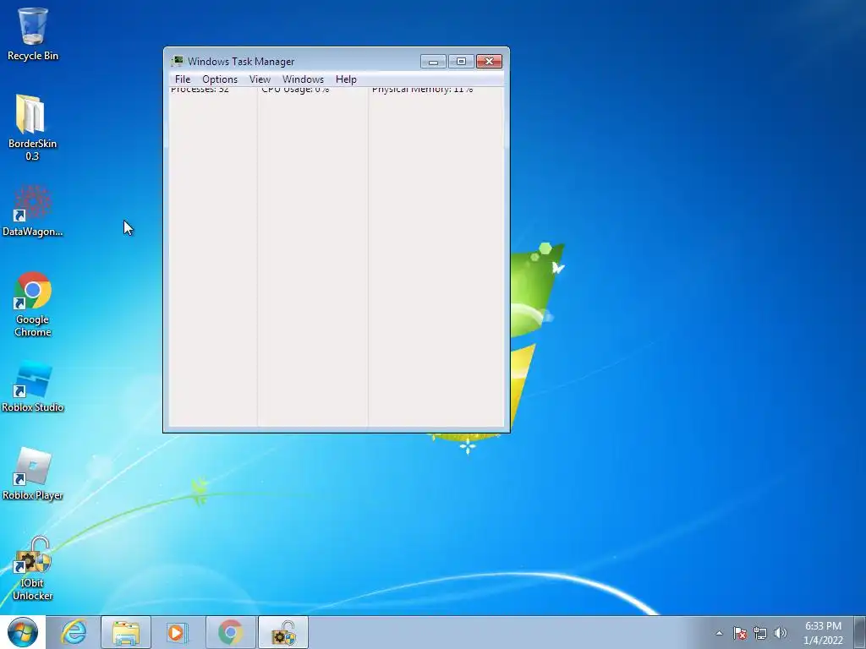Open the Windows menu in Task Manager
This screenshot has width=866, height=649.
point(303,79)
